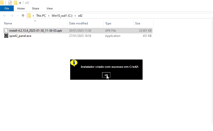Select the install-4.2.13.4 apk file
Image resolution: width=213 pixels, height=131 pixels.
pos(36,31)
